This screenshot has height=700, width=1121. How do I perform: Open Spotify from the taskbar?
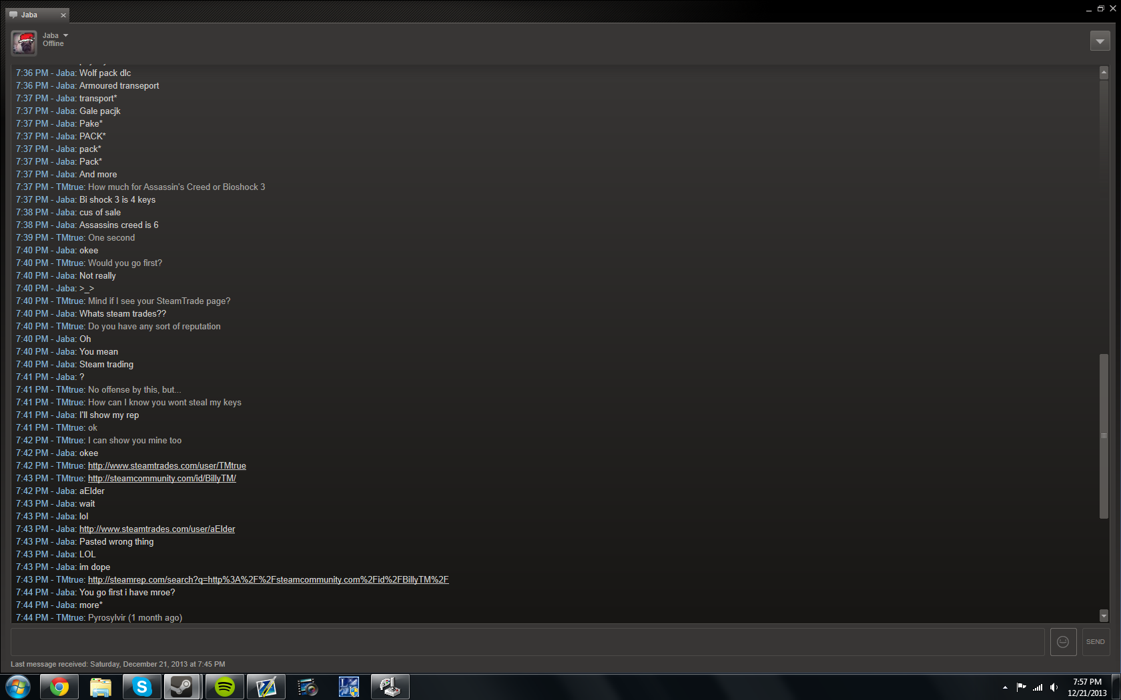pyautogui.click(x=225, y=687)
